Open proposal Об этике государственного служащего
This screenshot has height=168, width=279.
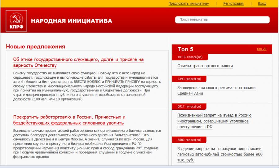click(78, 62)
